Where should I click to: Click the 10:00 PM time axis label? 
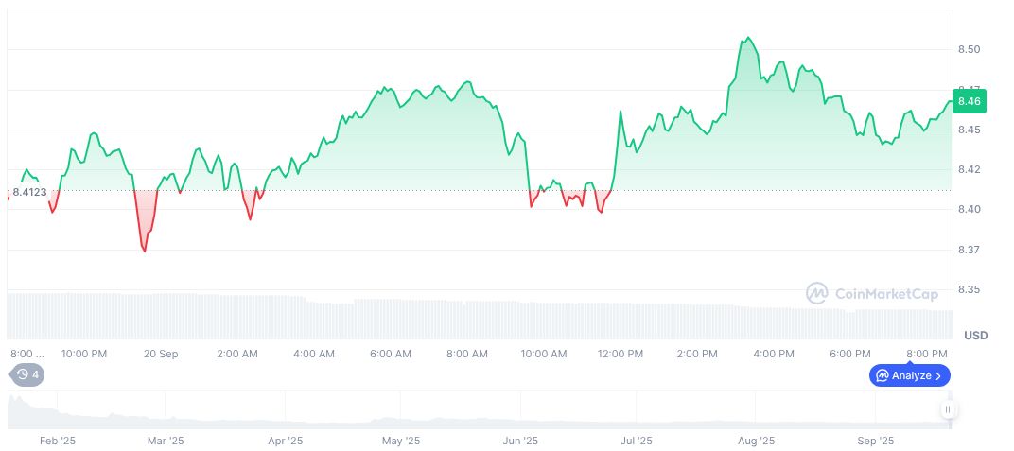click(83, 354)
